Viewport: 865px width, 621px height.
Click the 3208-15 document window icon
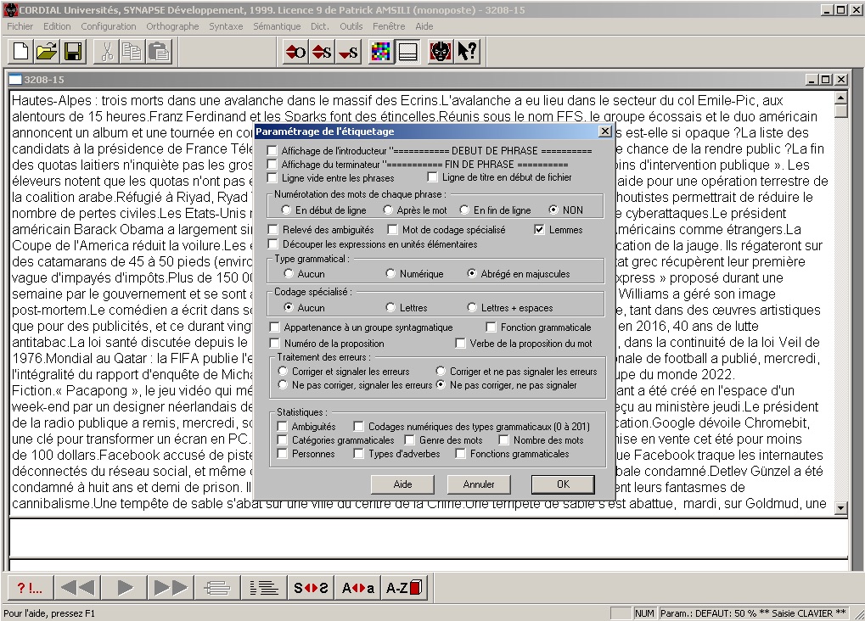pos(15,80)
